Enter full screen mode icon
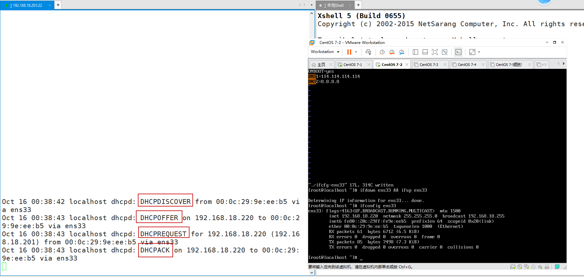The height and width of the screenshot is (277, 584). 435,52
